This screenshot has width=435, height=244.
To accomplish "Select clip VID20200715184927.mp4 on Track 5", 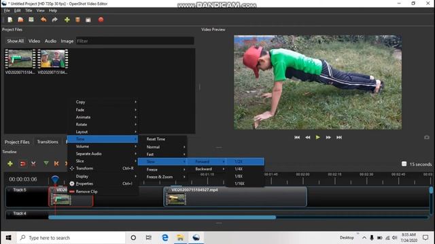I will [235, 197].
